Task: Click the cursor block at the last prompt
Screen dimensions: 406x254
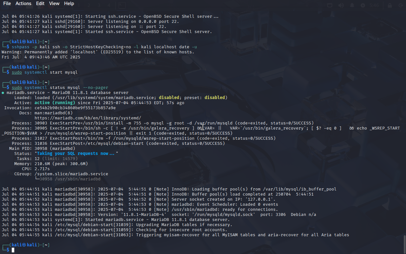Action: tap(13, 250)
